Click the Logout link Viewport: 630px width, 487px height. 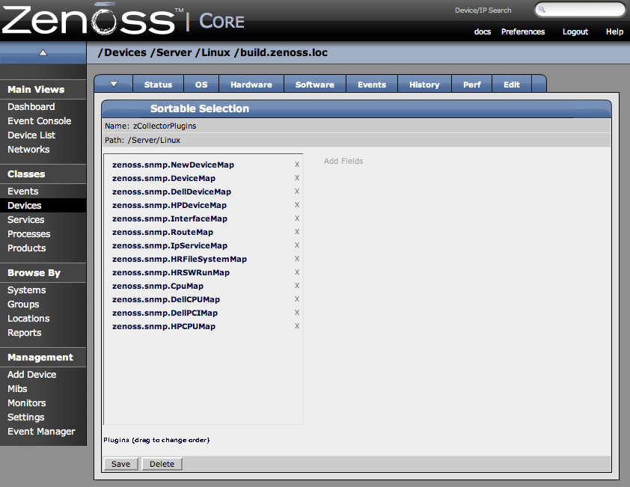[575, 31]
